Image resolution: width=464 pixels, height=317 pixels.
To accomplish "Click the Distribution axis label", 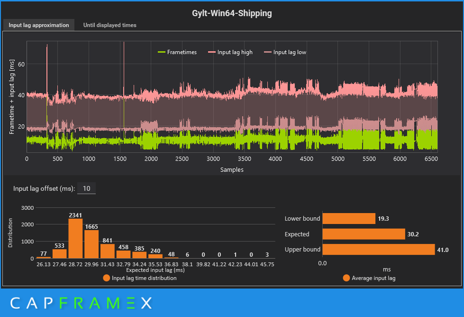I will click(x=10, y=233).
